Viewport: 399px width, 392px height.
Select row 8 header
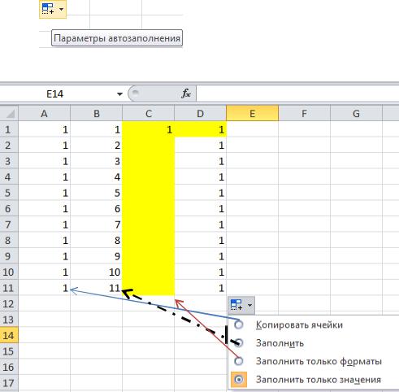point(8,240)
